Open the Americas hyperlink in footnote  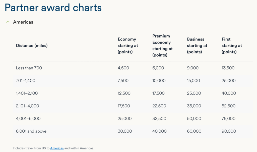[57, 148]
